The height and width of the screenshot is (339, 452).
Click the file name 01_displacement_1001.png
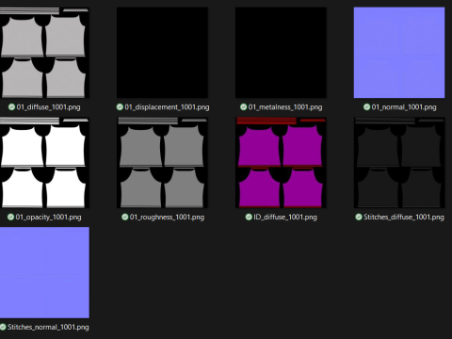(167, 107)
